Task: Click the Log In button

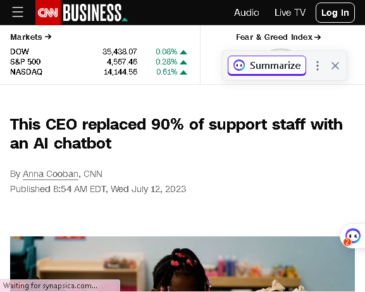Action: coord(335,13)
